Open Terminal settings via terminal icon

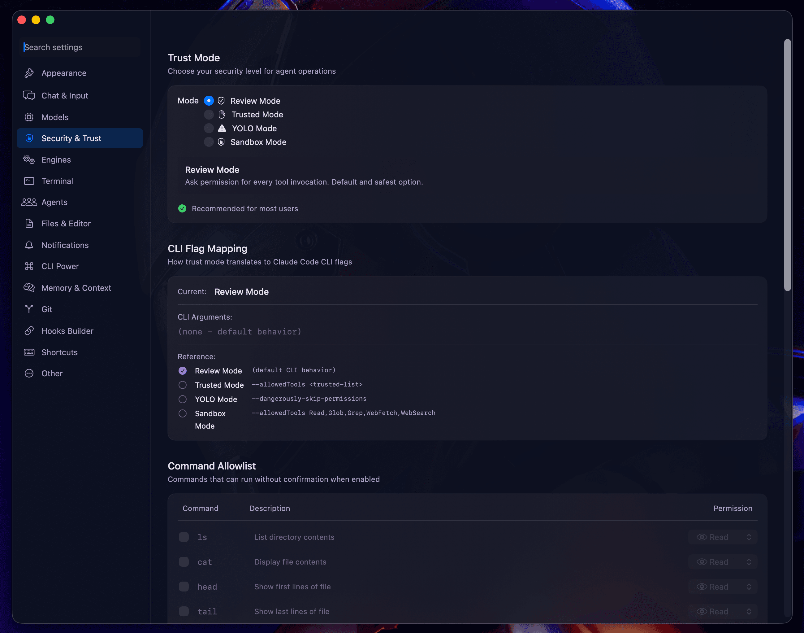click(29, 181)
